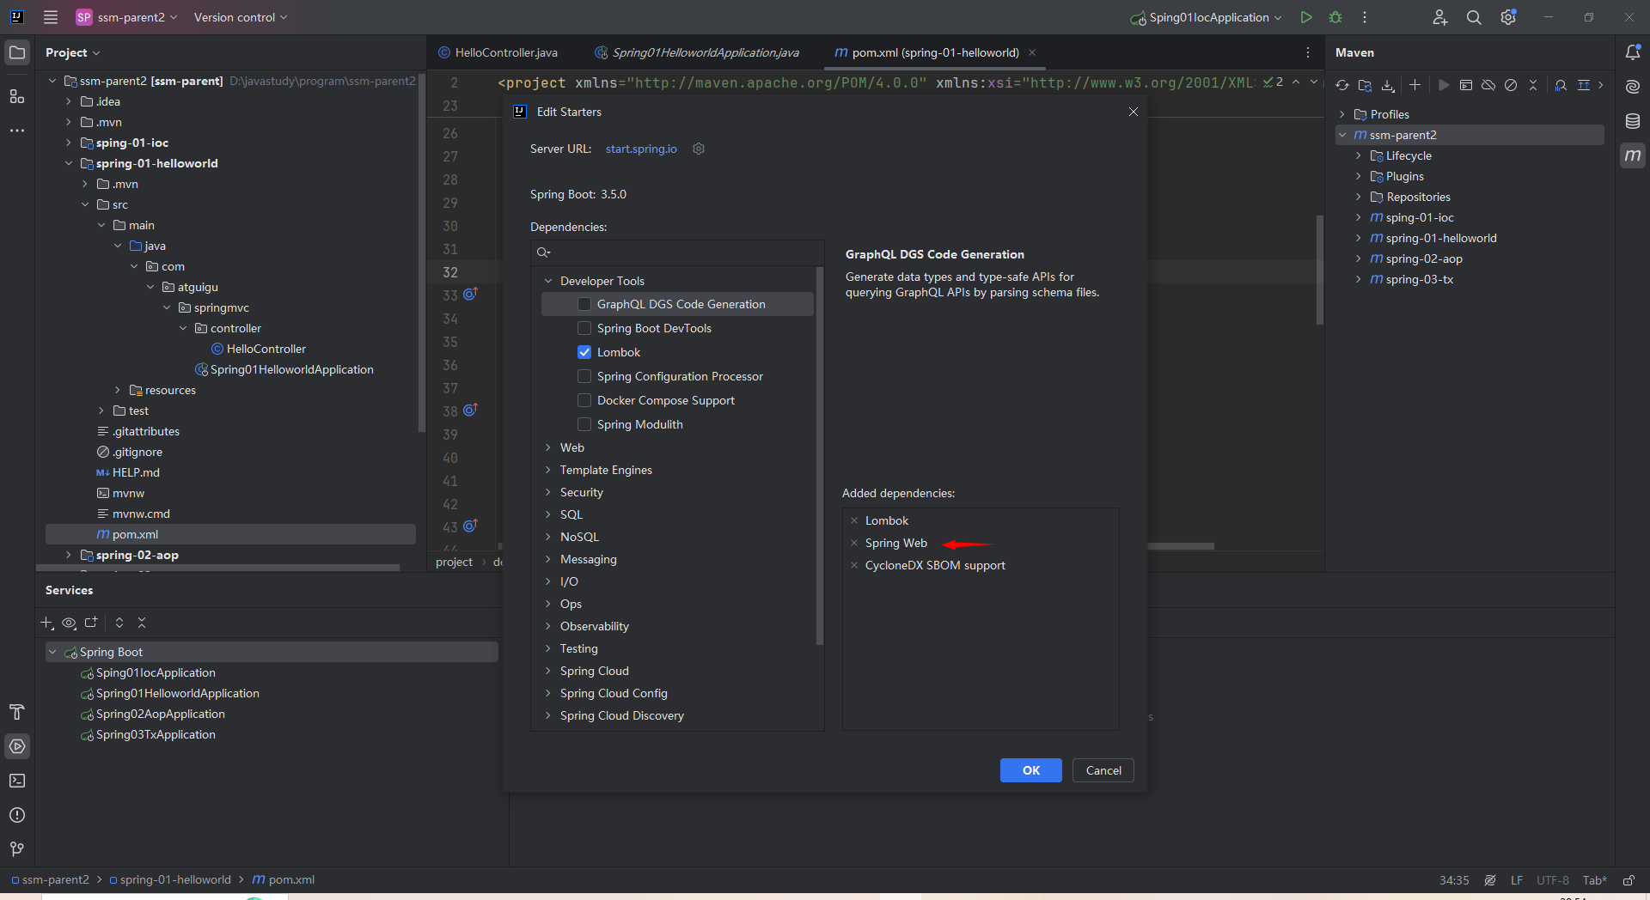Click UTF-8 encoding in status bar

pyautogui.click(x=1553, y=880)
